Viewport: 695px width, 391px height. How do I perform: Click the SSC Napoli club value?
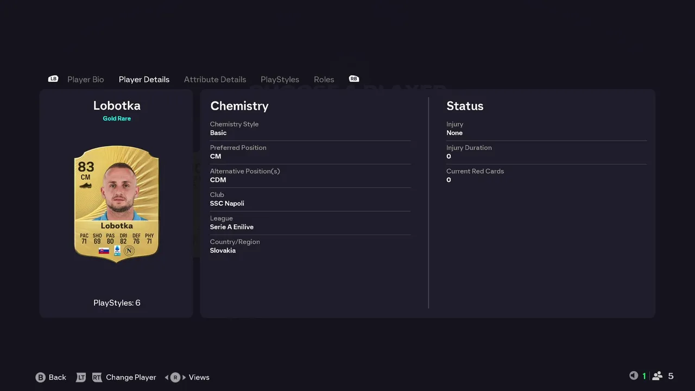tap(227, 204)
